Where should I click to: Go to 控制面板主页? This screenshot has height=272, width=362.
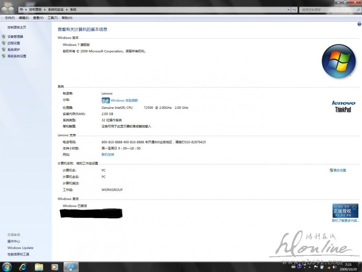(x=16, y=27)
